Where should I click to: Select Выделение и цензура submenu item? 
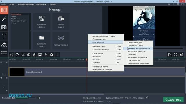tap(138, 57)
